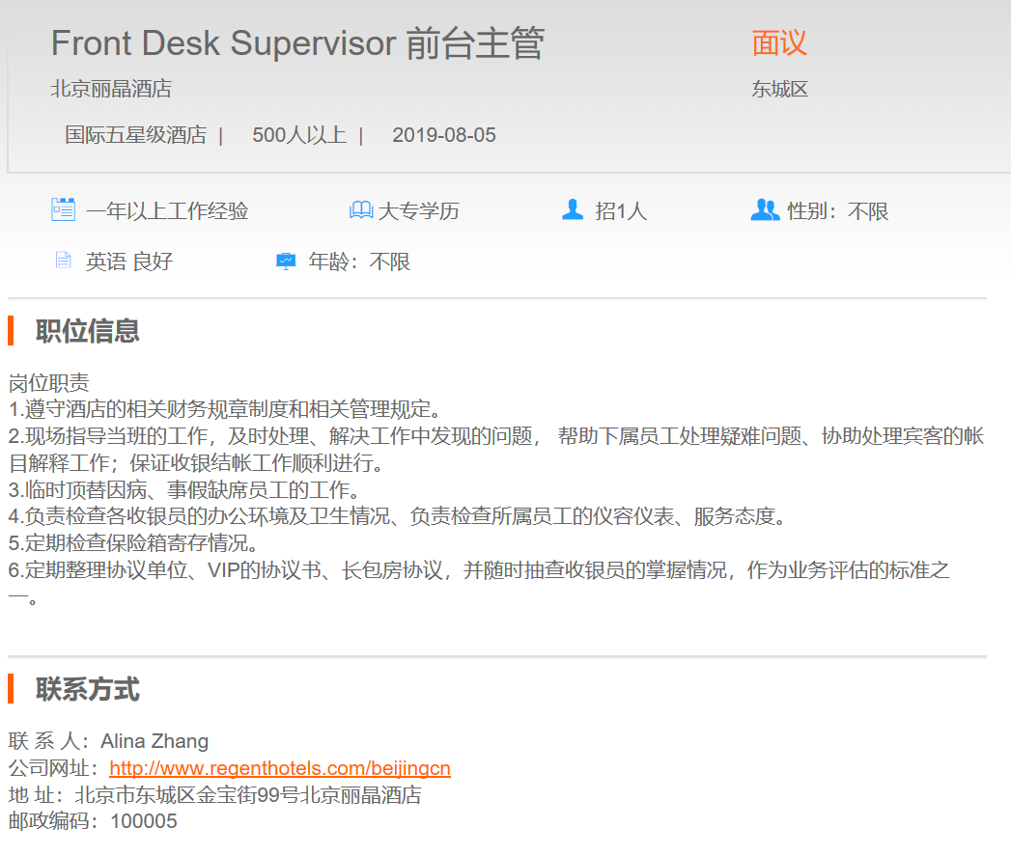Click the 联系方式 section heading
Image resolution: width=1011 pixels, height=856 pixels.
click(x=87, y=689)
